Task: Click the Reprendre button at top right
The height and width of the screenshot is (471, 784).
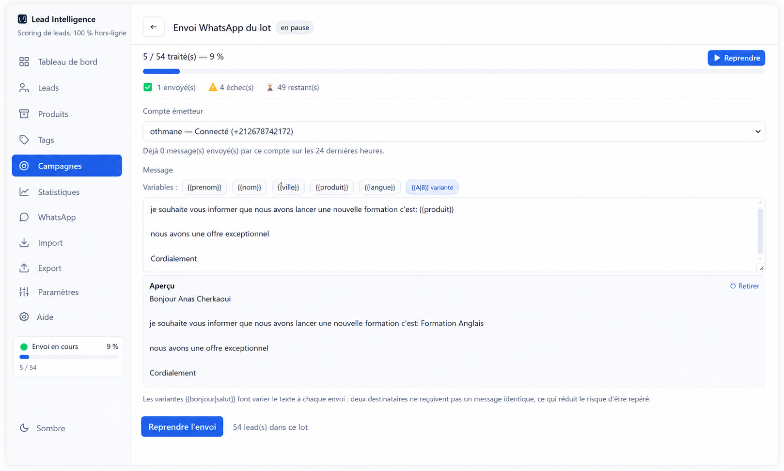Action: tap(736, 58)
